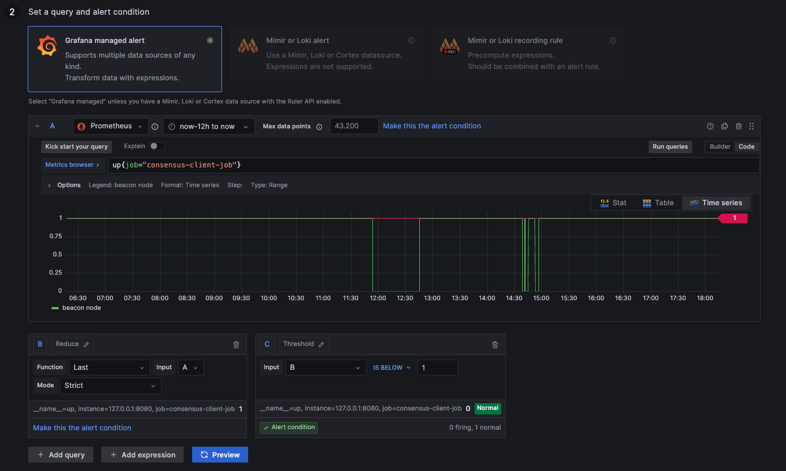Open the threshold Input B dropdown
Screen dimensions: 786x471
(x=326, y=368)
